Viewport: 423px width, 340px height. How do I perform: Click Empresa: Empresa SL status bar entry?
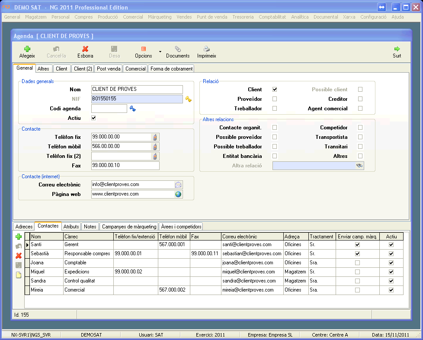[x=270, y=335]
